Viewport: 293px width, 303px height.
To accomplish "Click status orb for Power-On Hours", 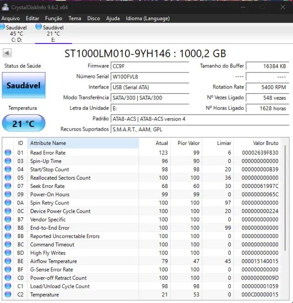I will [x=8, y=194].
